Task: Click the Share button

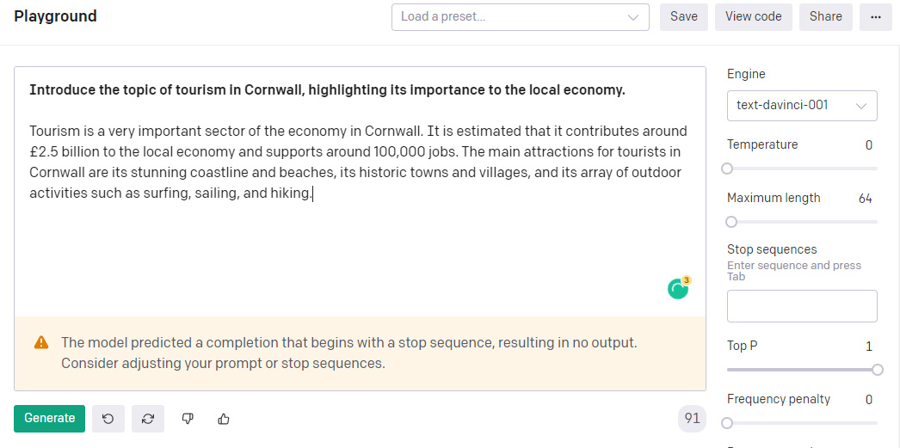Action: click(x=825, y=17)
